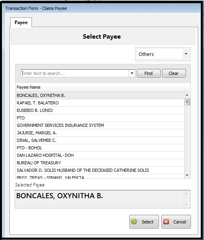Screen dimensions: 204x240
Task: Expand the search history dropdown arrow
Action: click(132, 73)
